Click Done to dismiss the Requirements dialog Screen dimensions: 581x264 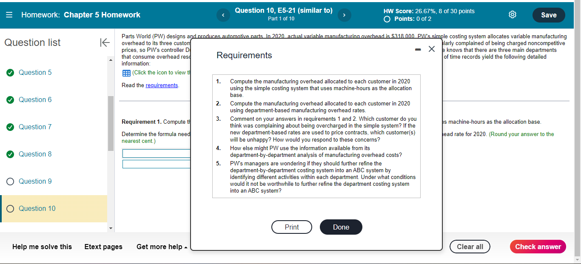coord(341,227)
